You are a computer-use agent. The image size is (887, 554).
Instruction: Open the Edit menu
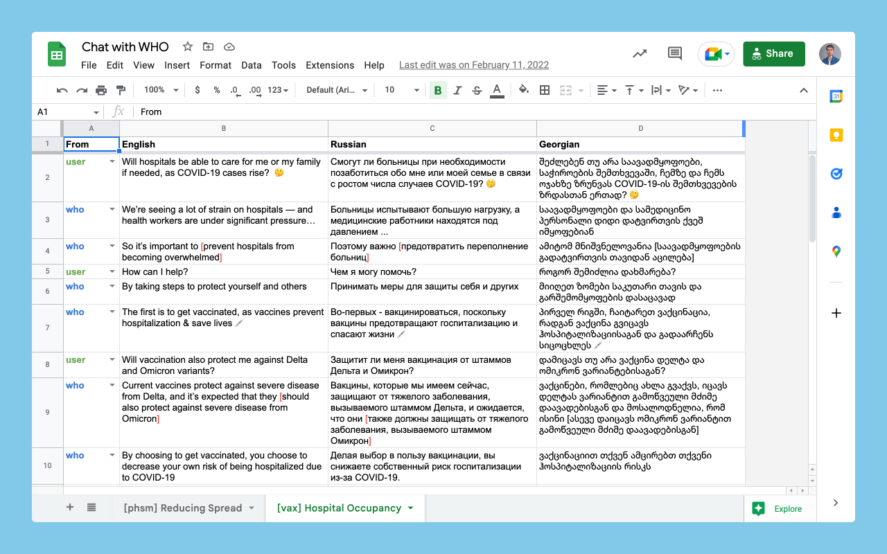[x=115, y=65]
